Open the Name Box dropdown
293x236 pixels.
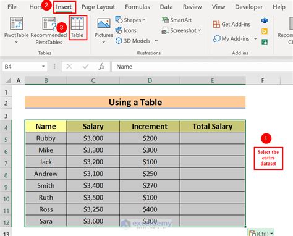(x=43, y=67)
